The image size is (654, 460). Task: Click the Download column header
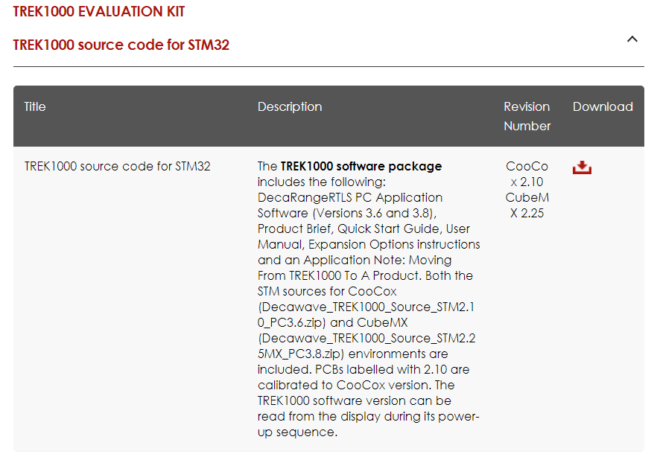(x=603, y=106)
